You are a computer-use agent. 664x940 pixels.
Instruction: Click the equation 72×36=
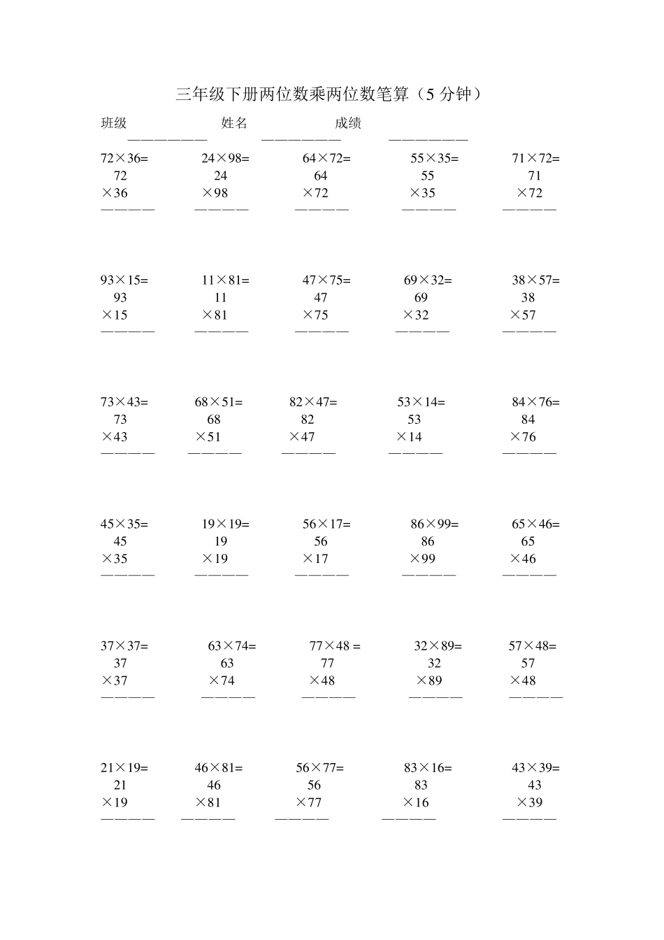(x=124, y=159)
